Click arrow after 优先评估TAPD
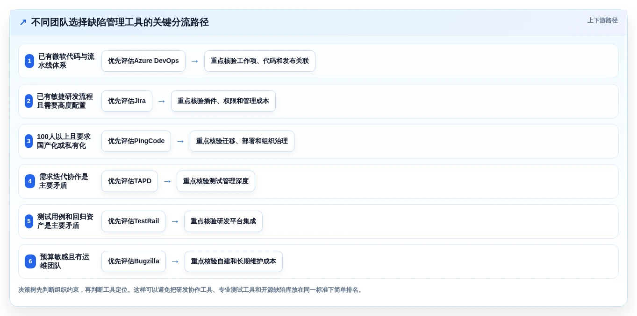Image resolution: width=637 pixels, height=316 pixels. (x=167, y=181)
